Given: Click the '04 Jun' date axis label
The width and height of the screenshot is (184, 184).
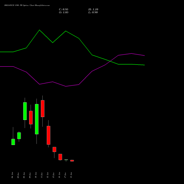Looking at the screenshot, I should [x=12, y=175].
